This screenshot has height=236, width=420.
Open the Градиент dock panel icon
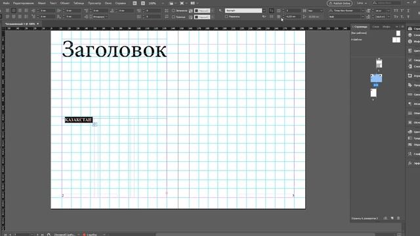click(x=410, y=138)
